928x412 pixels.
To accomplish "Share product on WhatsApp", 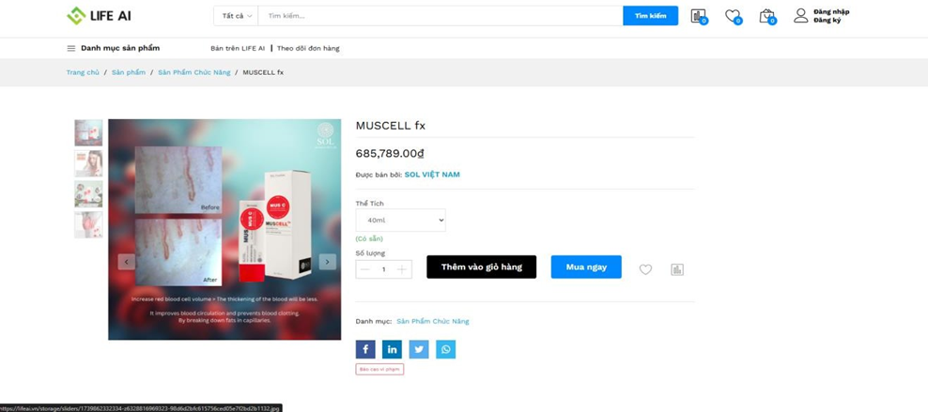I will click(x=446, y=349).
